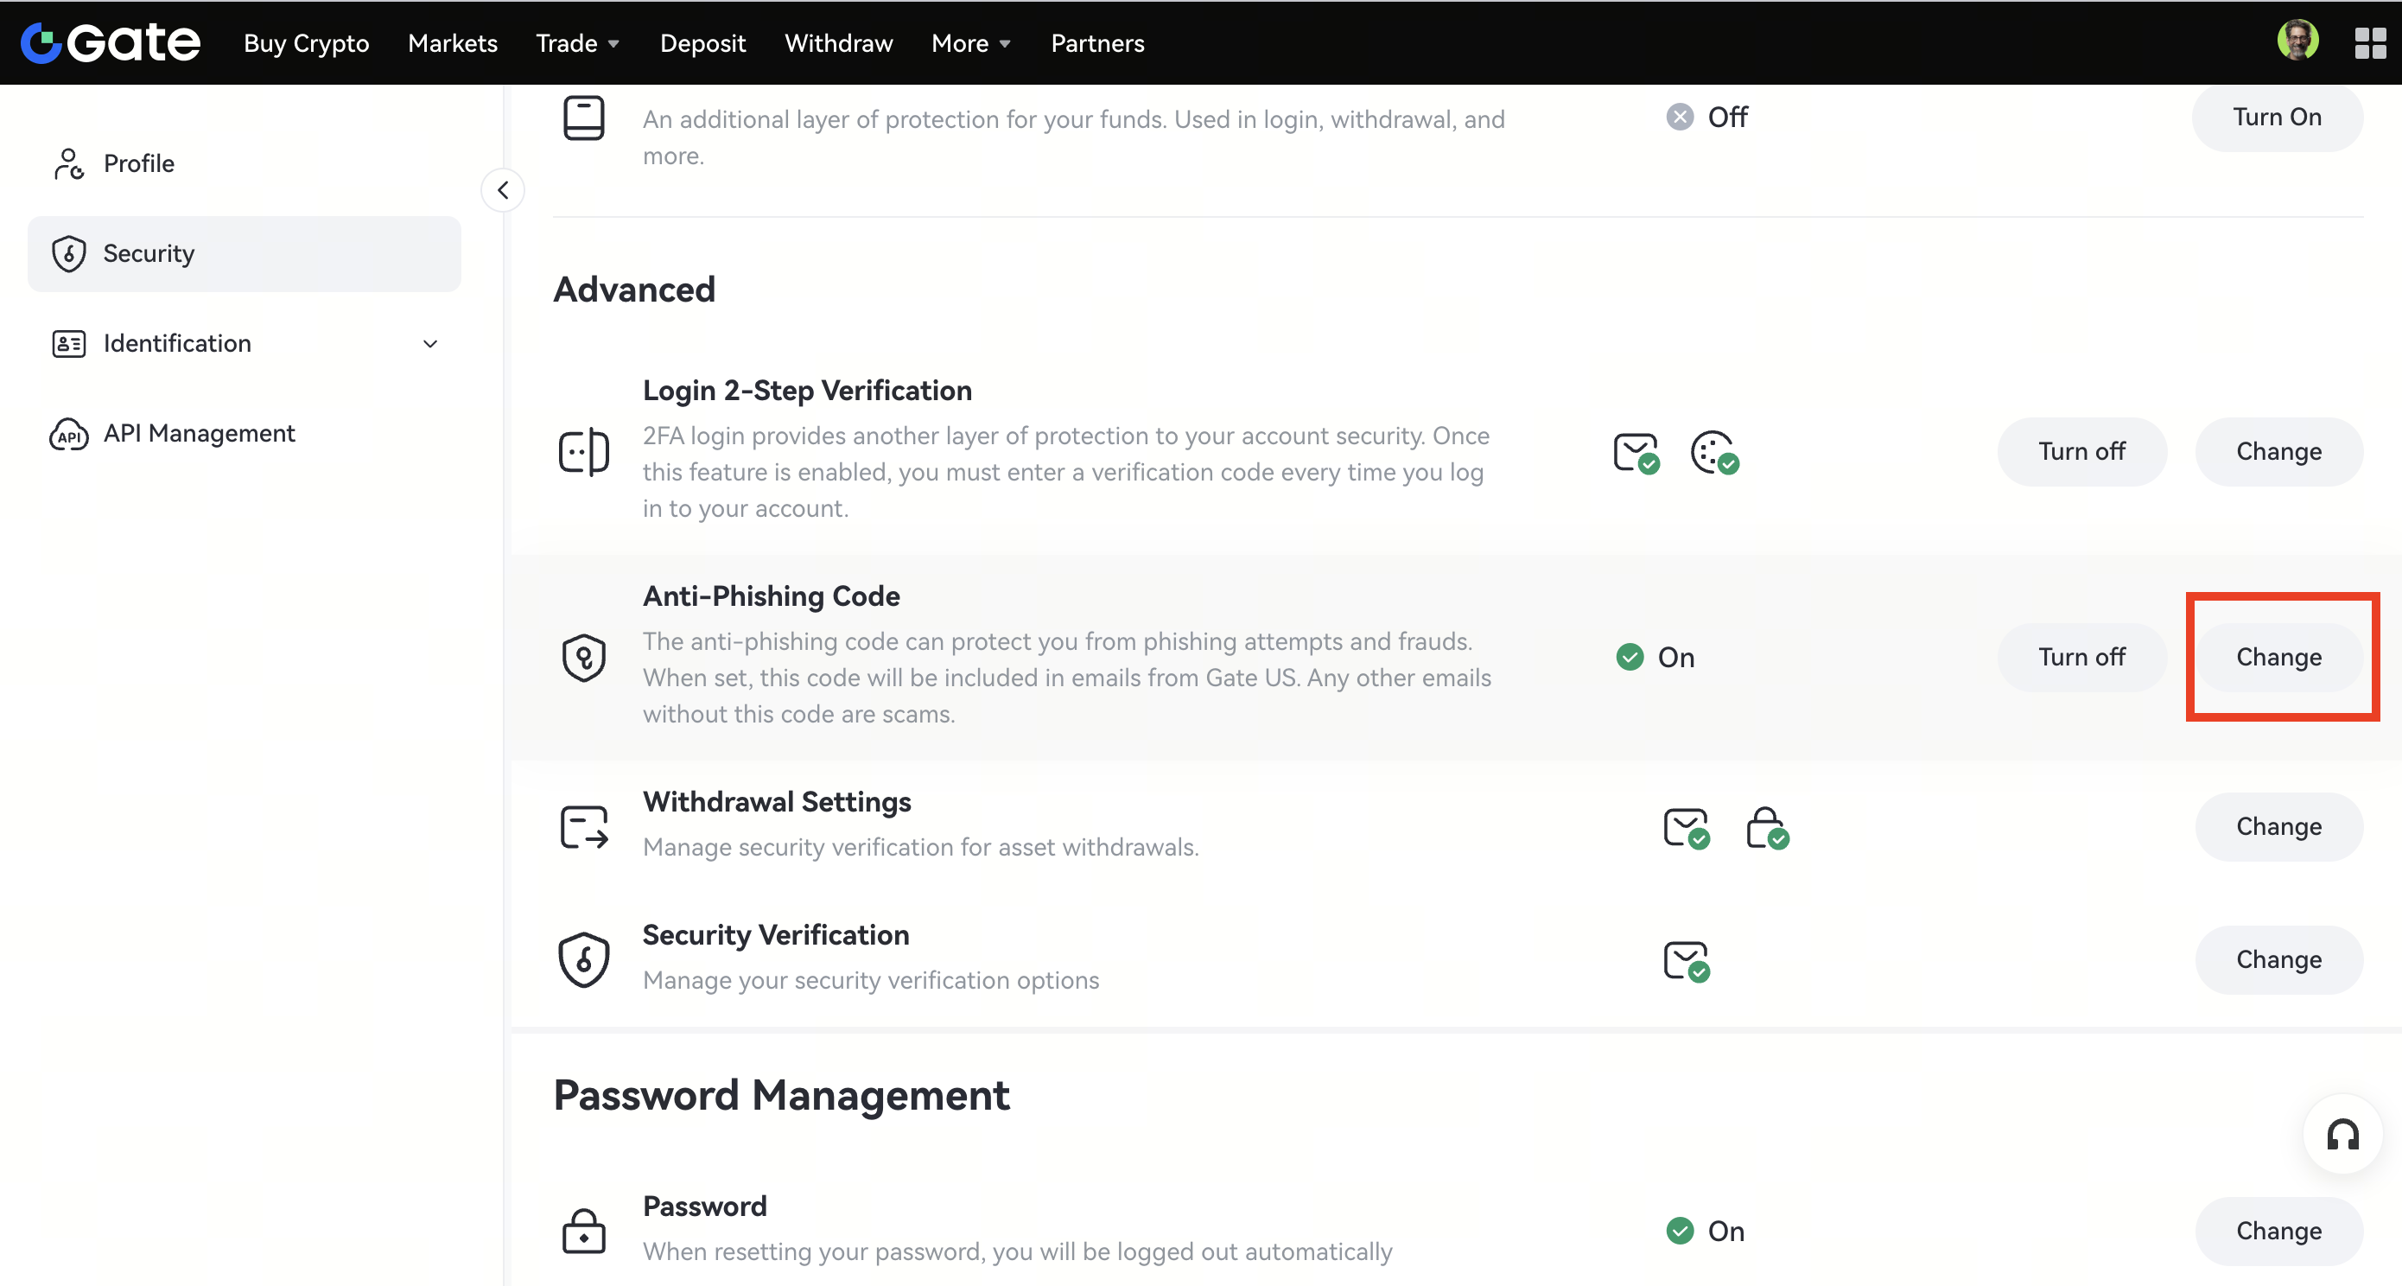Turn On the additional protection layer

[x=2276, y=118]
